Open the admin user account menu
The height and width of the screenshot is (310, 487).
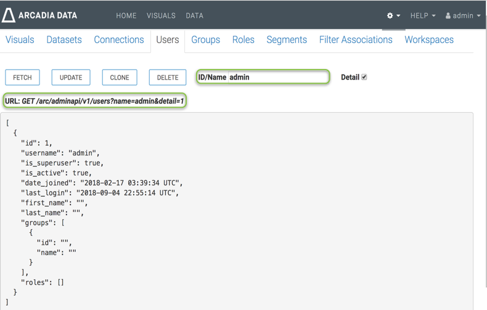462,15
